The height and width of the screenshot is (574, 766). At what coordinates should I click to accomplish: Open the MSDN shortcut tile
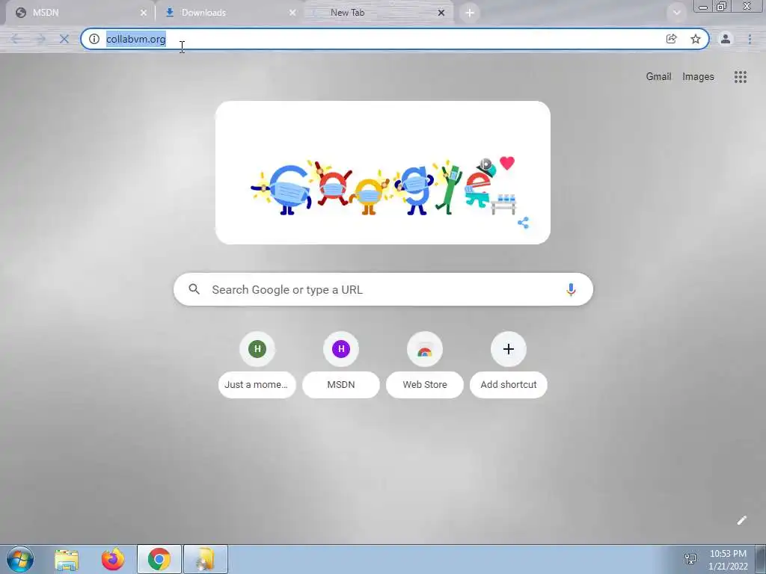[x=341, y=365]
